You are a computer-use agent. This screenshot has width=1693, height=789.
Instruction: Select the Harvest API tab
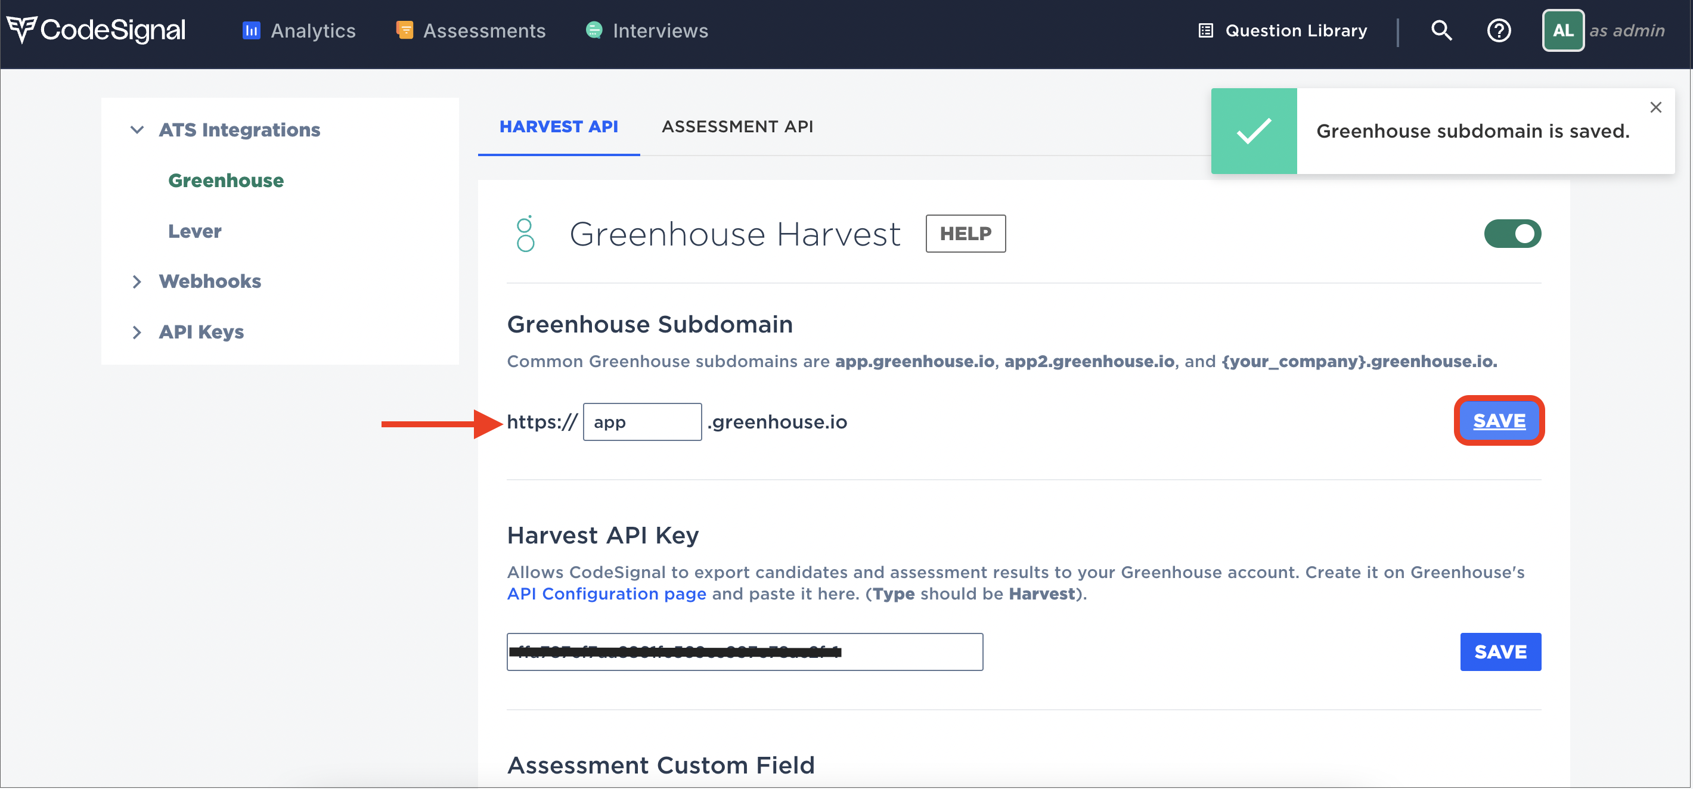point(559,126)
